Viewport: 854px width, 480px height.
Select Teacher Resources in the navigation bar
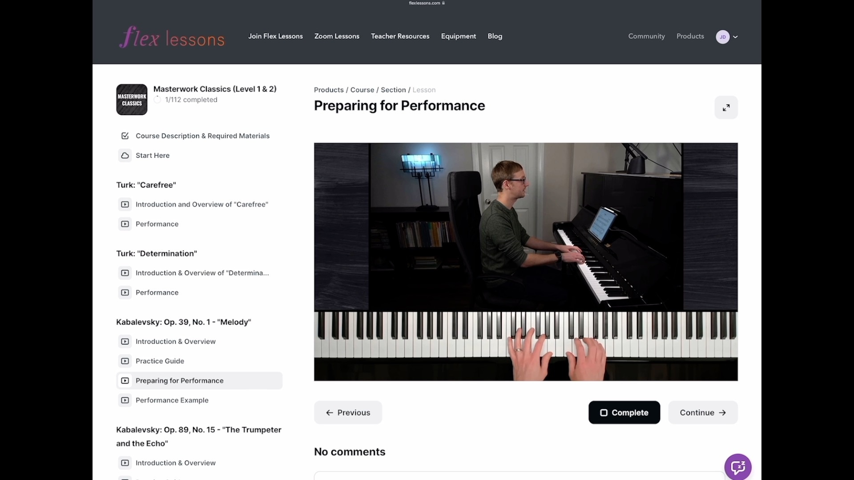click(400, 36)
